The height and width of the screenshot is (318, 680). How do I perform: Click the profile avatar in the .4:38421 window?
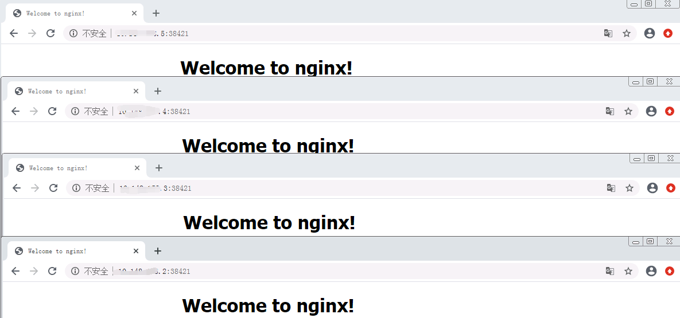(x=651, y=111)
